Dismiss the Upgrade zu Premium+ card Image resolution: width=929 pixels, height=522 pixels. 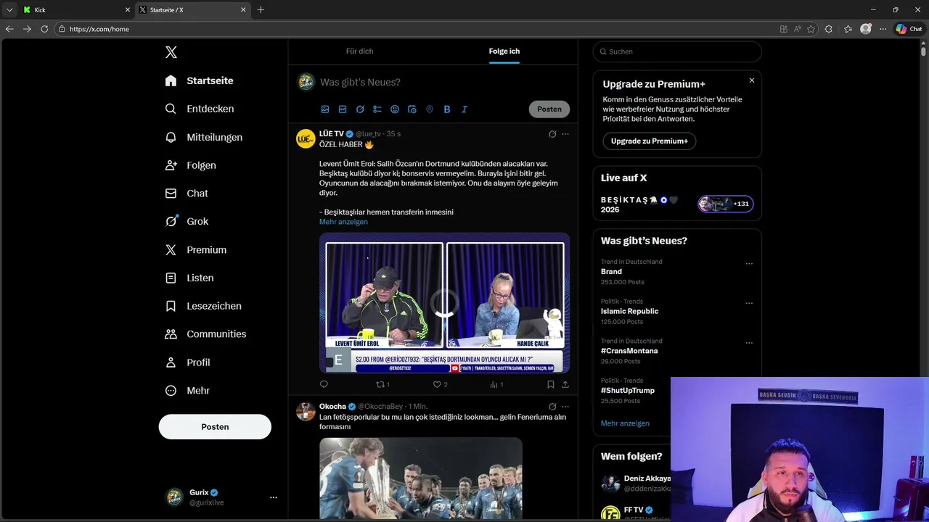[x=752, y=80]
